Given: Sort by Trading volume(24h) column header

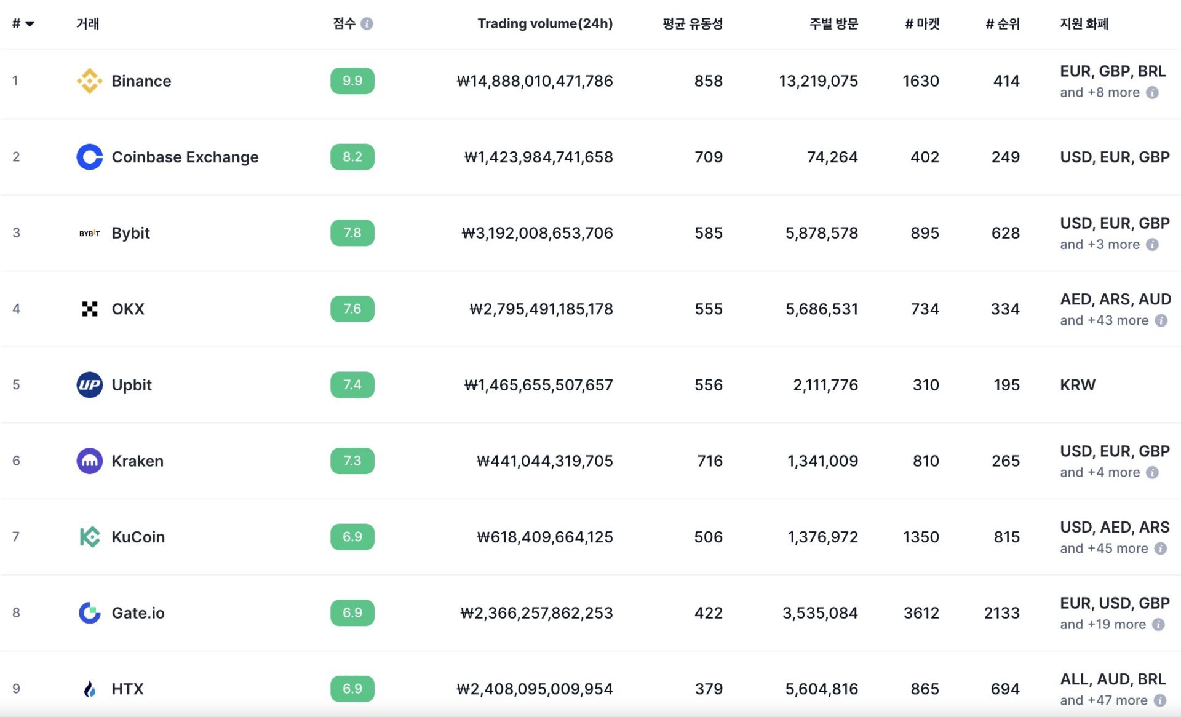Looking at the screenshot, I should (545, 23).
